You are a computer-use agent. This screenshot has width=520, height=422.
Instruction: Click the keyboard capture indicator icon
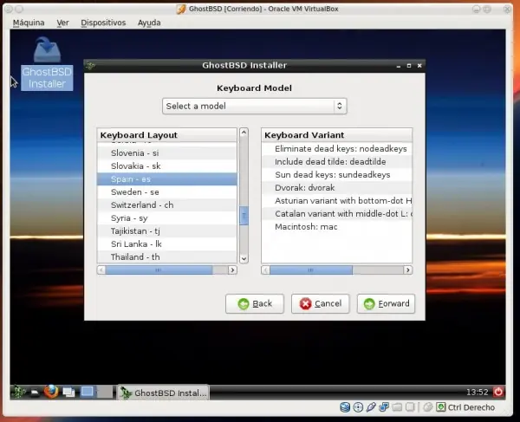tap(441, 407)
